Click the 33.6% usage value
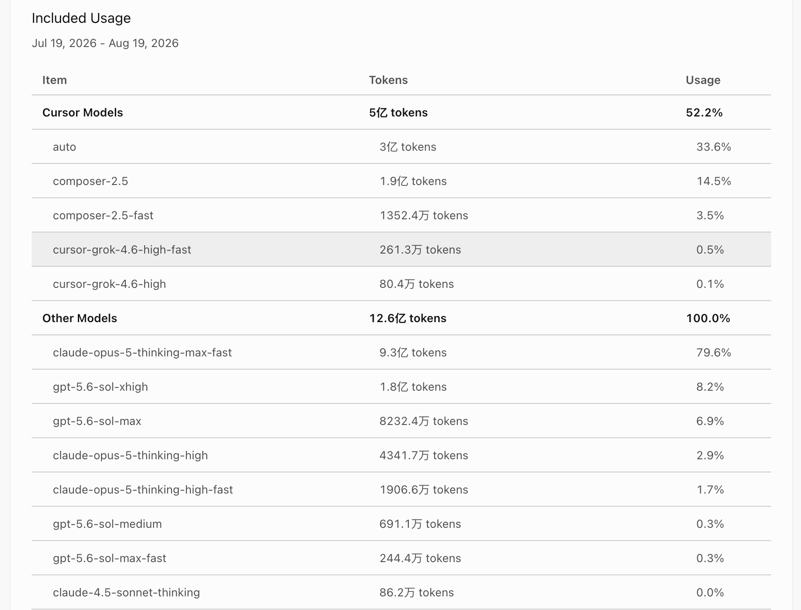The height and width of the screenshot is (610, 801). (x=714, y=147)
